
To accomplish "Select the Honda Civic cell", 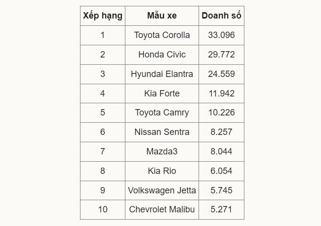I will click(162, 55).
